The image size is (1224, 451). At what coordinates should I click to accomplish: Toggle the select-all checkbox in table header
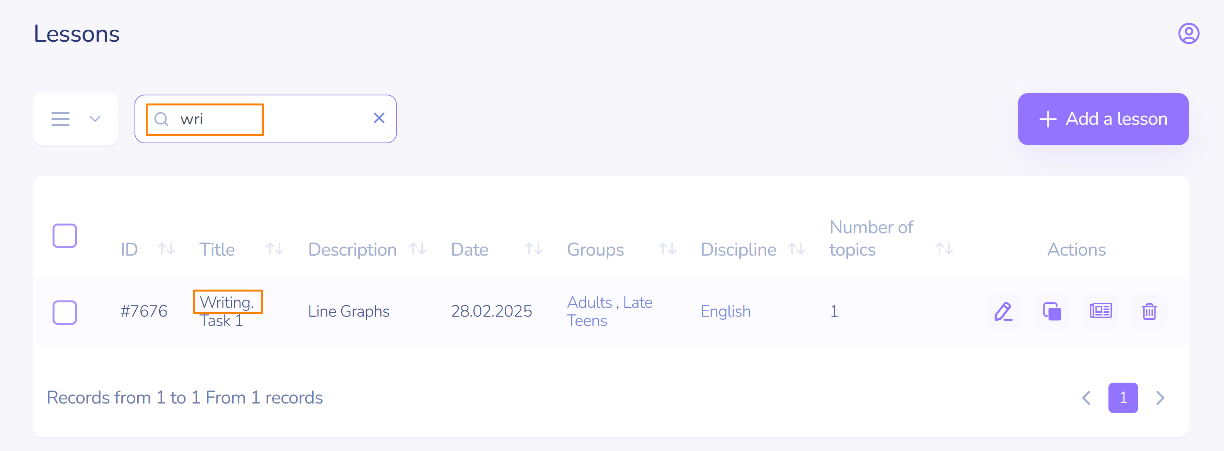coord(65,236)
